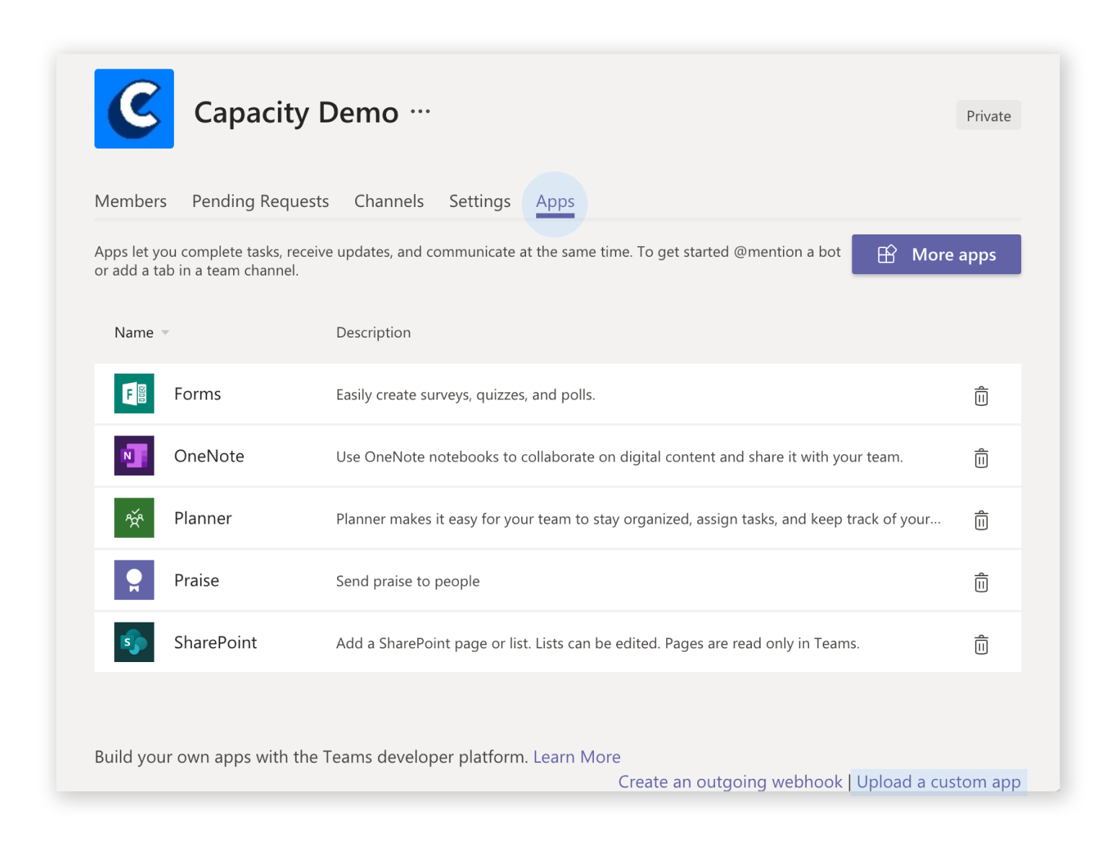1120x851 pixels.
Task: Click the More apps button
Action: [936, 255]
